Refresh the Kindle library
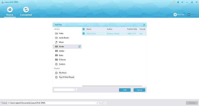 coord(79,47)
